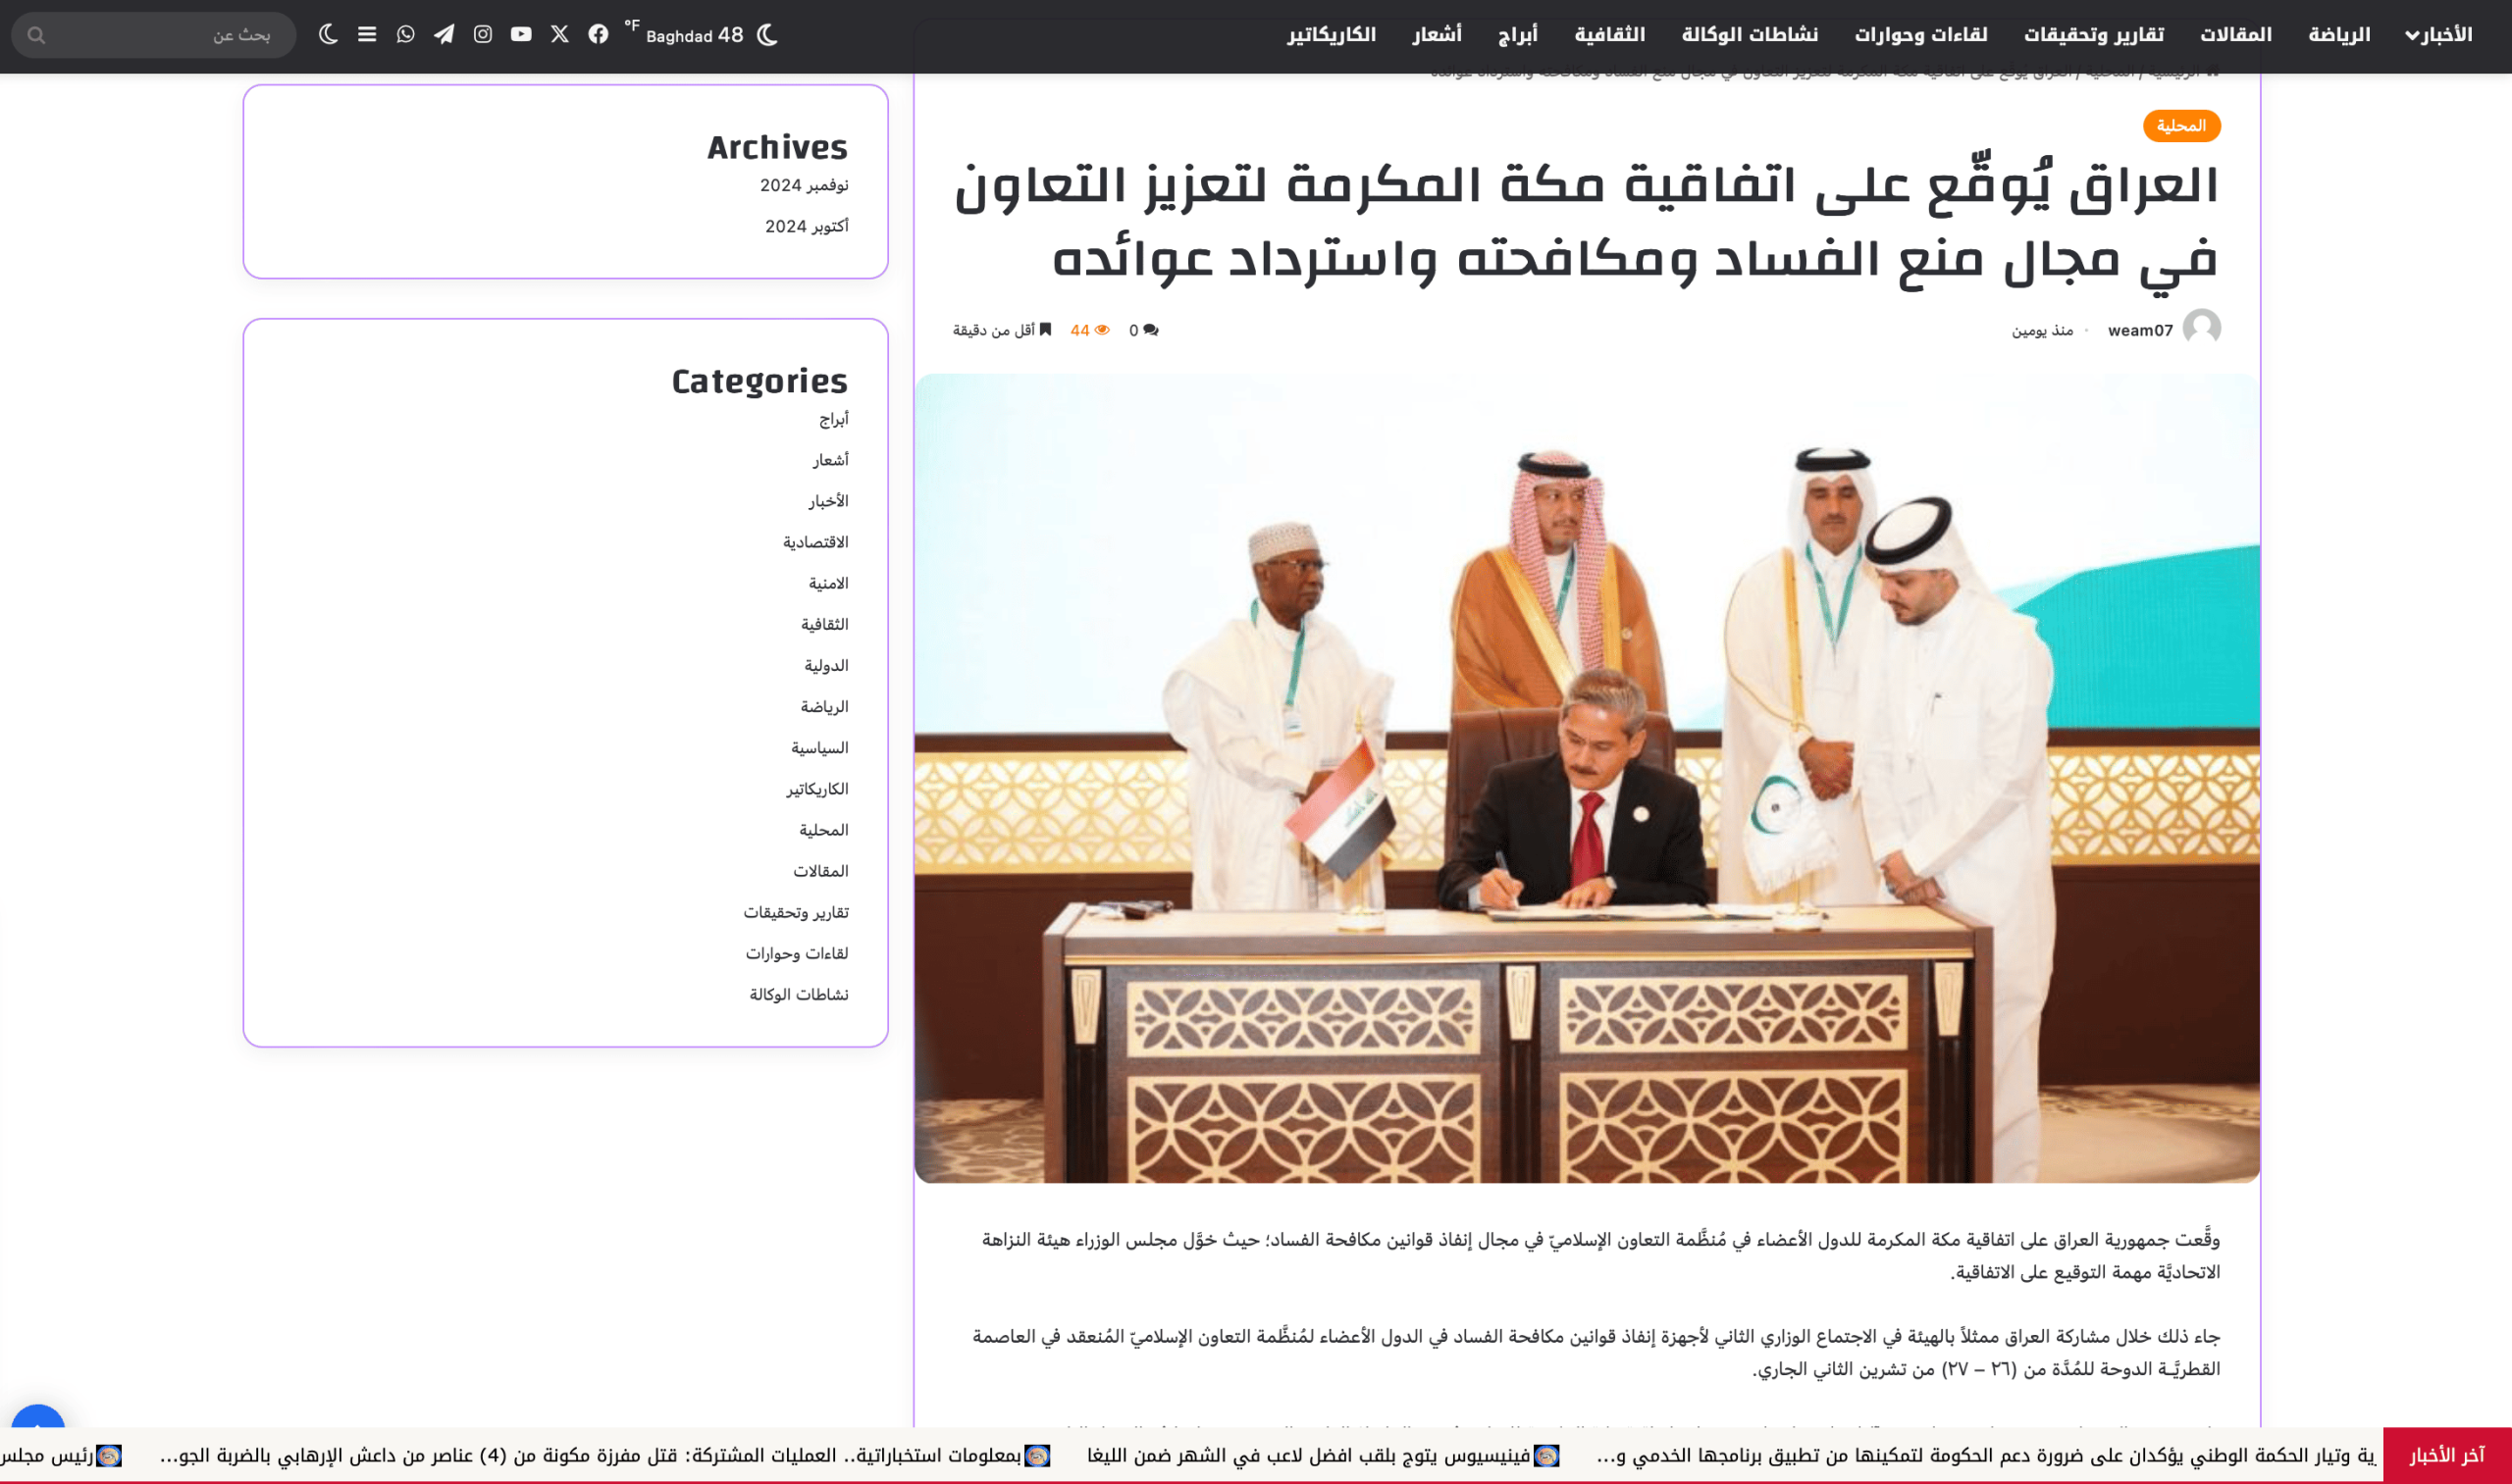
Task: Click the X (Twitter) social icon
Action: 559,34
